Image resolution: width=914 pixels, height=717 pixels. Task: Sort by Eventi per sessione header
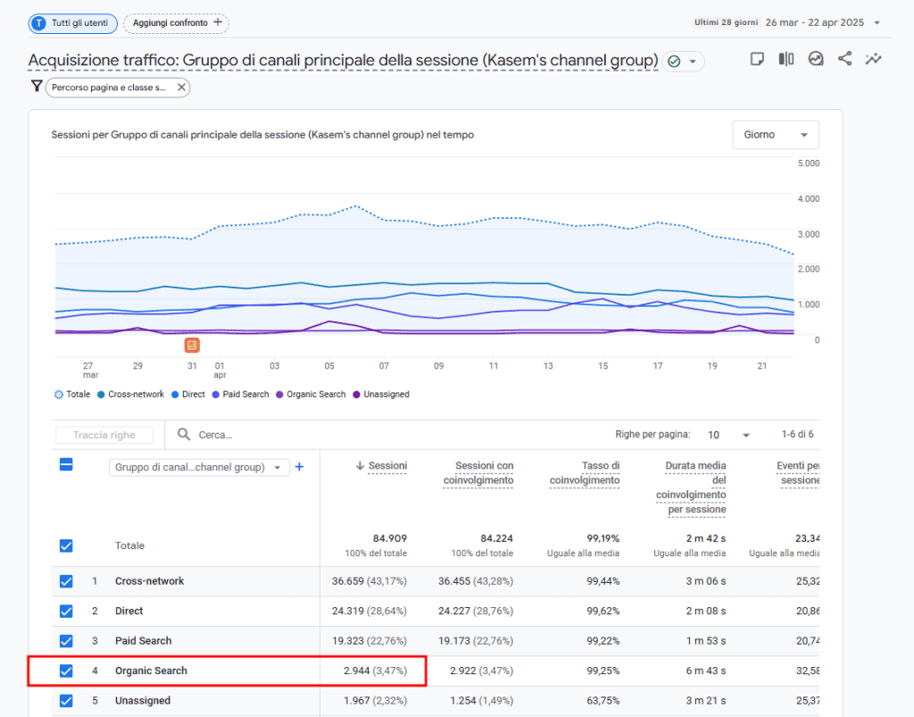tap(798, 472)
